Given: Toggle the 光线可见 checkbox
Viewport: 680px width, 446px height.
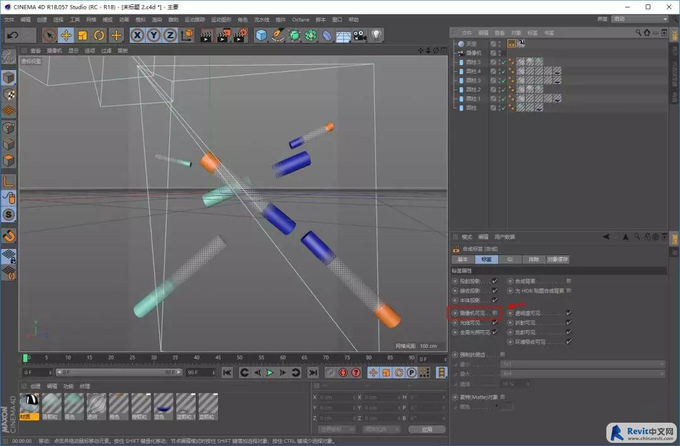Looking at the screenshot, I should pos(495,323).
